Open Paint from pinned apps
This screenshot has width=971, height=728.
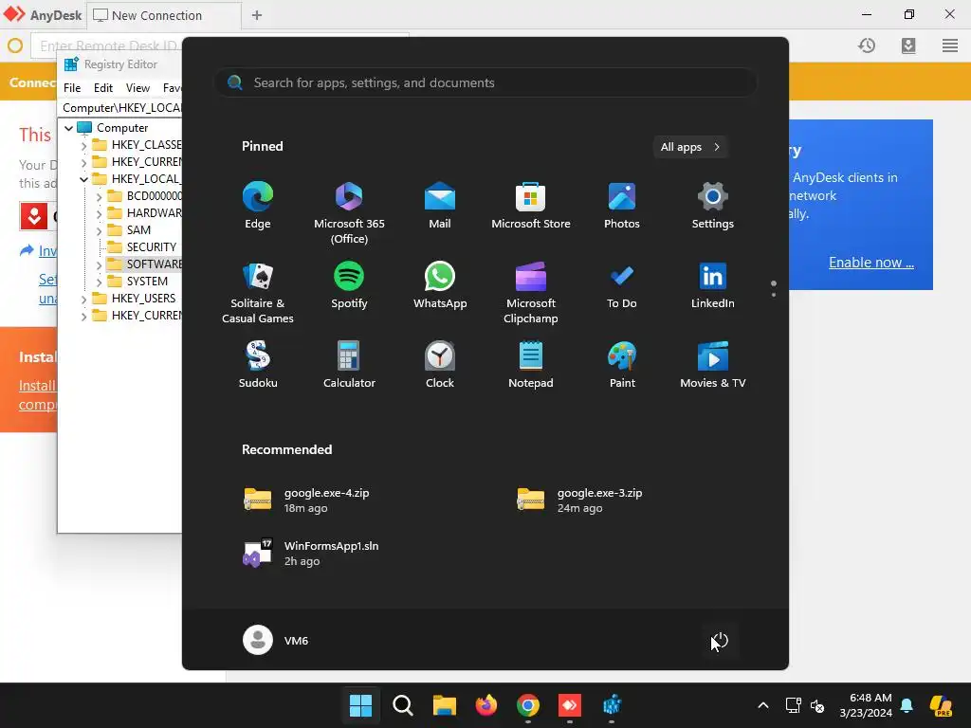(622, 365)
